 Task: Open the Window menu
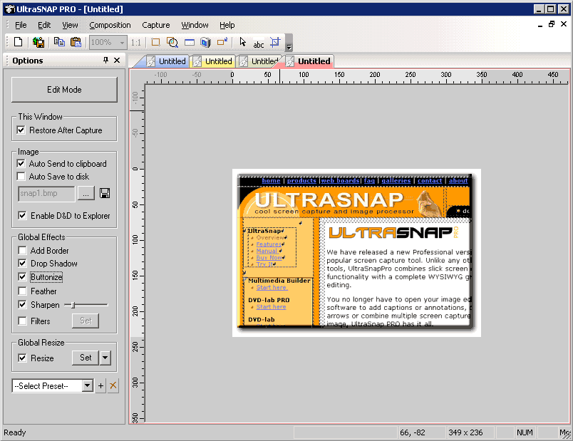[195, 25]
